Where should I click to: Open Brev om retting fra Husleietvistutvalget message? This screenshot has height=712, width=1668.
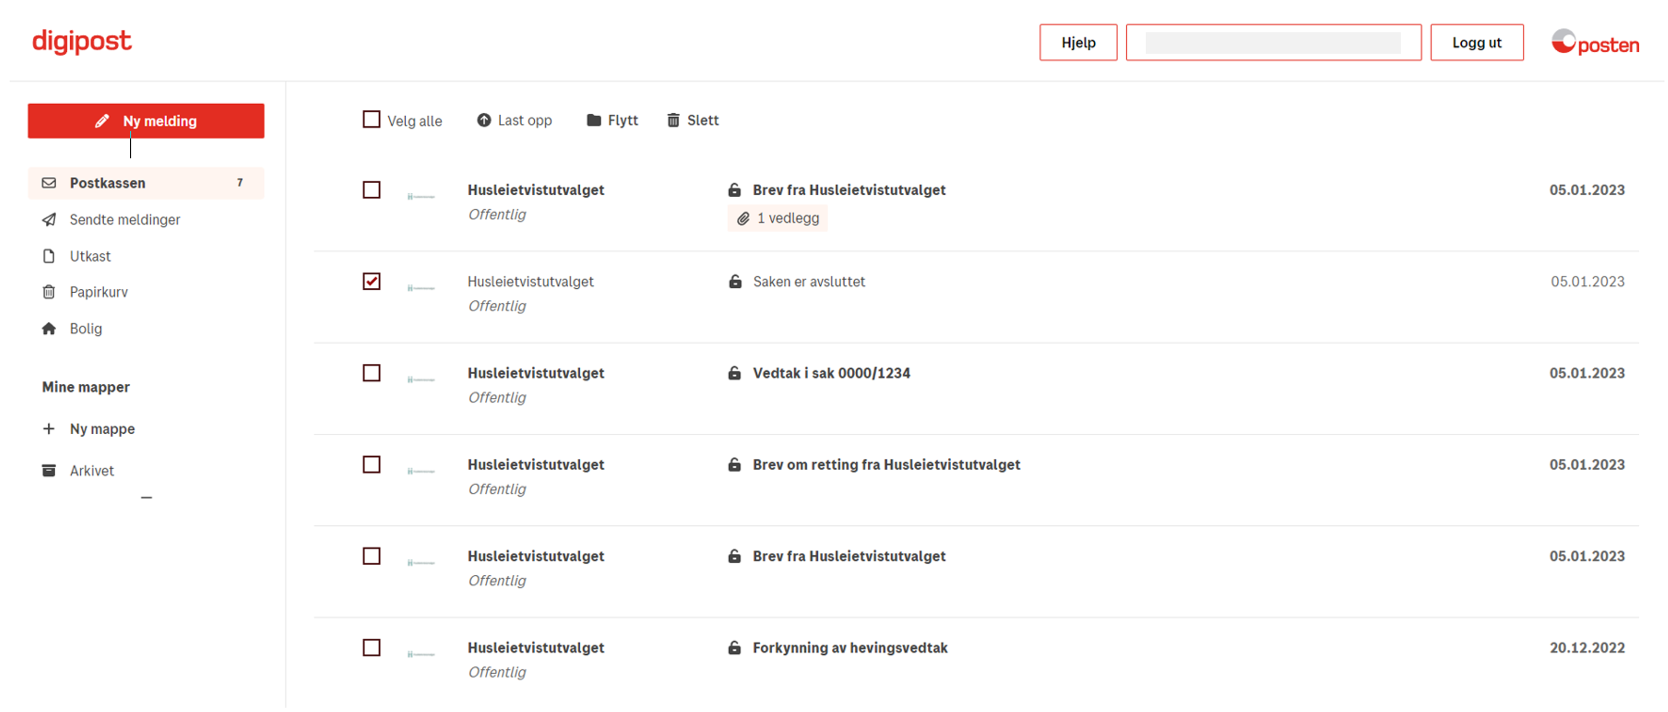(886, 465)
